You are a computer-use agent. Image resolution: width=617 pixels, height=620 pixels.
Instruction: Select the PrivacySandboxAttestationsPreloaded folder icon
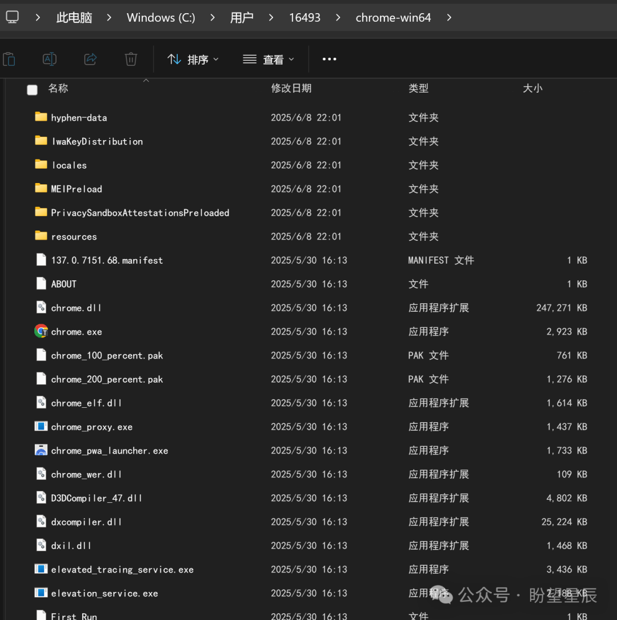[x=41, y=212]
